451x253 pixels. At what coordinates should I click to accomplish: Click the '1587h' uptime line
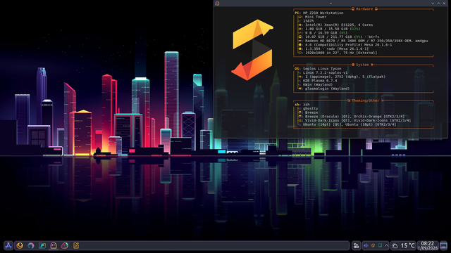click(309, 21)
